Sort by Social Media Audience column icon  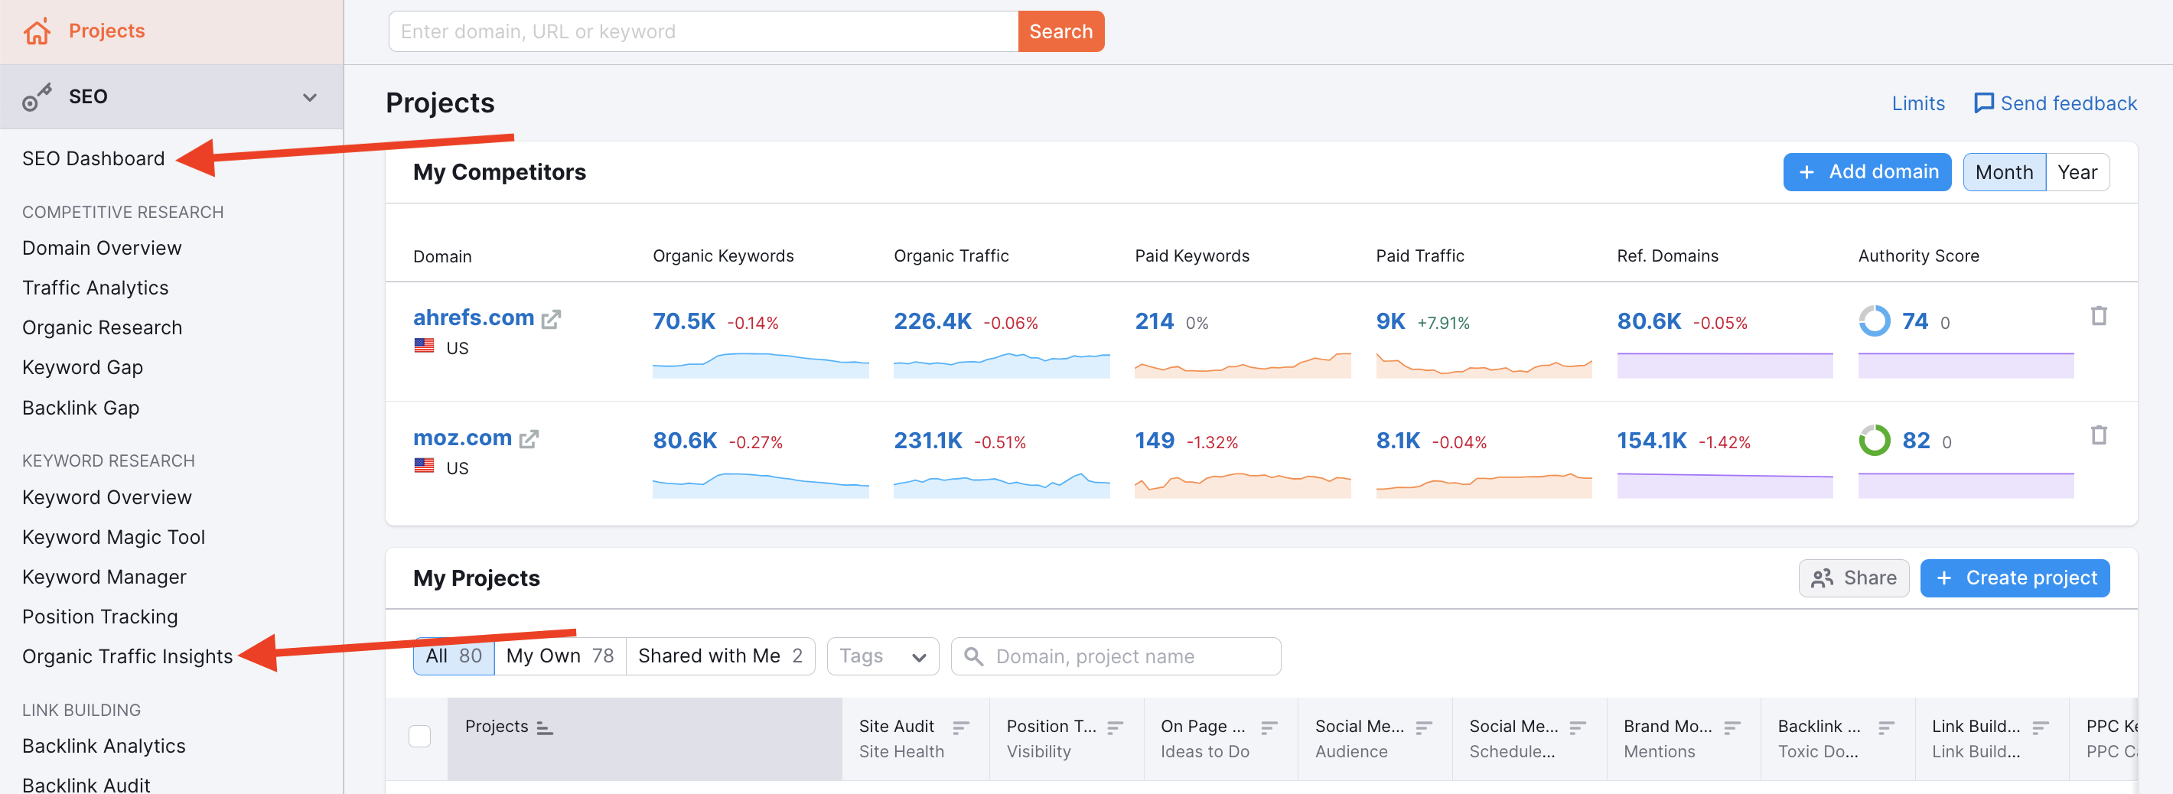click(1424, 727)
